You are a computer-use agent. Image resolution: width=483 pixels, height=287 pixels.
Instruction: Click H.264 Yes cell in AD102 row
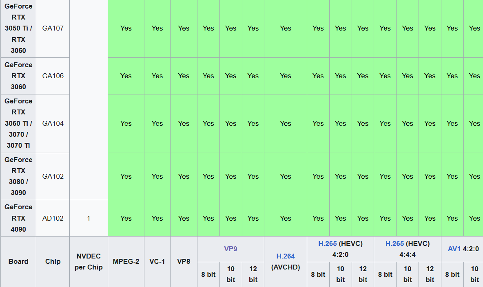coord(286,218)
